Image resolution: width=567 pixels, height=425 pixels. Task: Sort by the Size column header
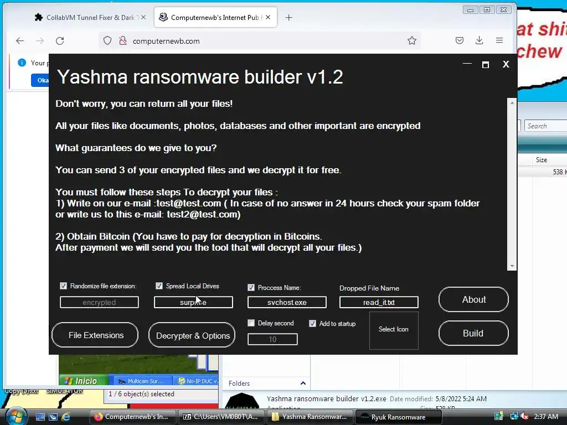pos(542,160)
